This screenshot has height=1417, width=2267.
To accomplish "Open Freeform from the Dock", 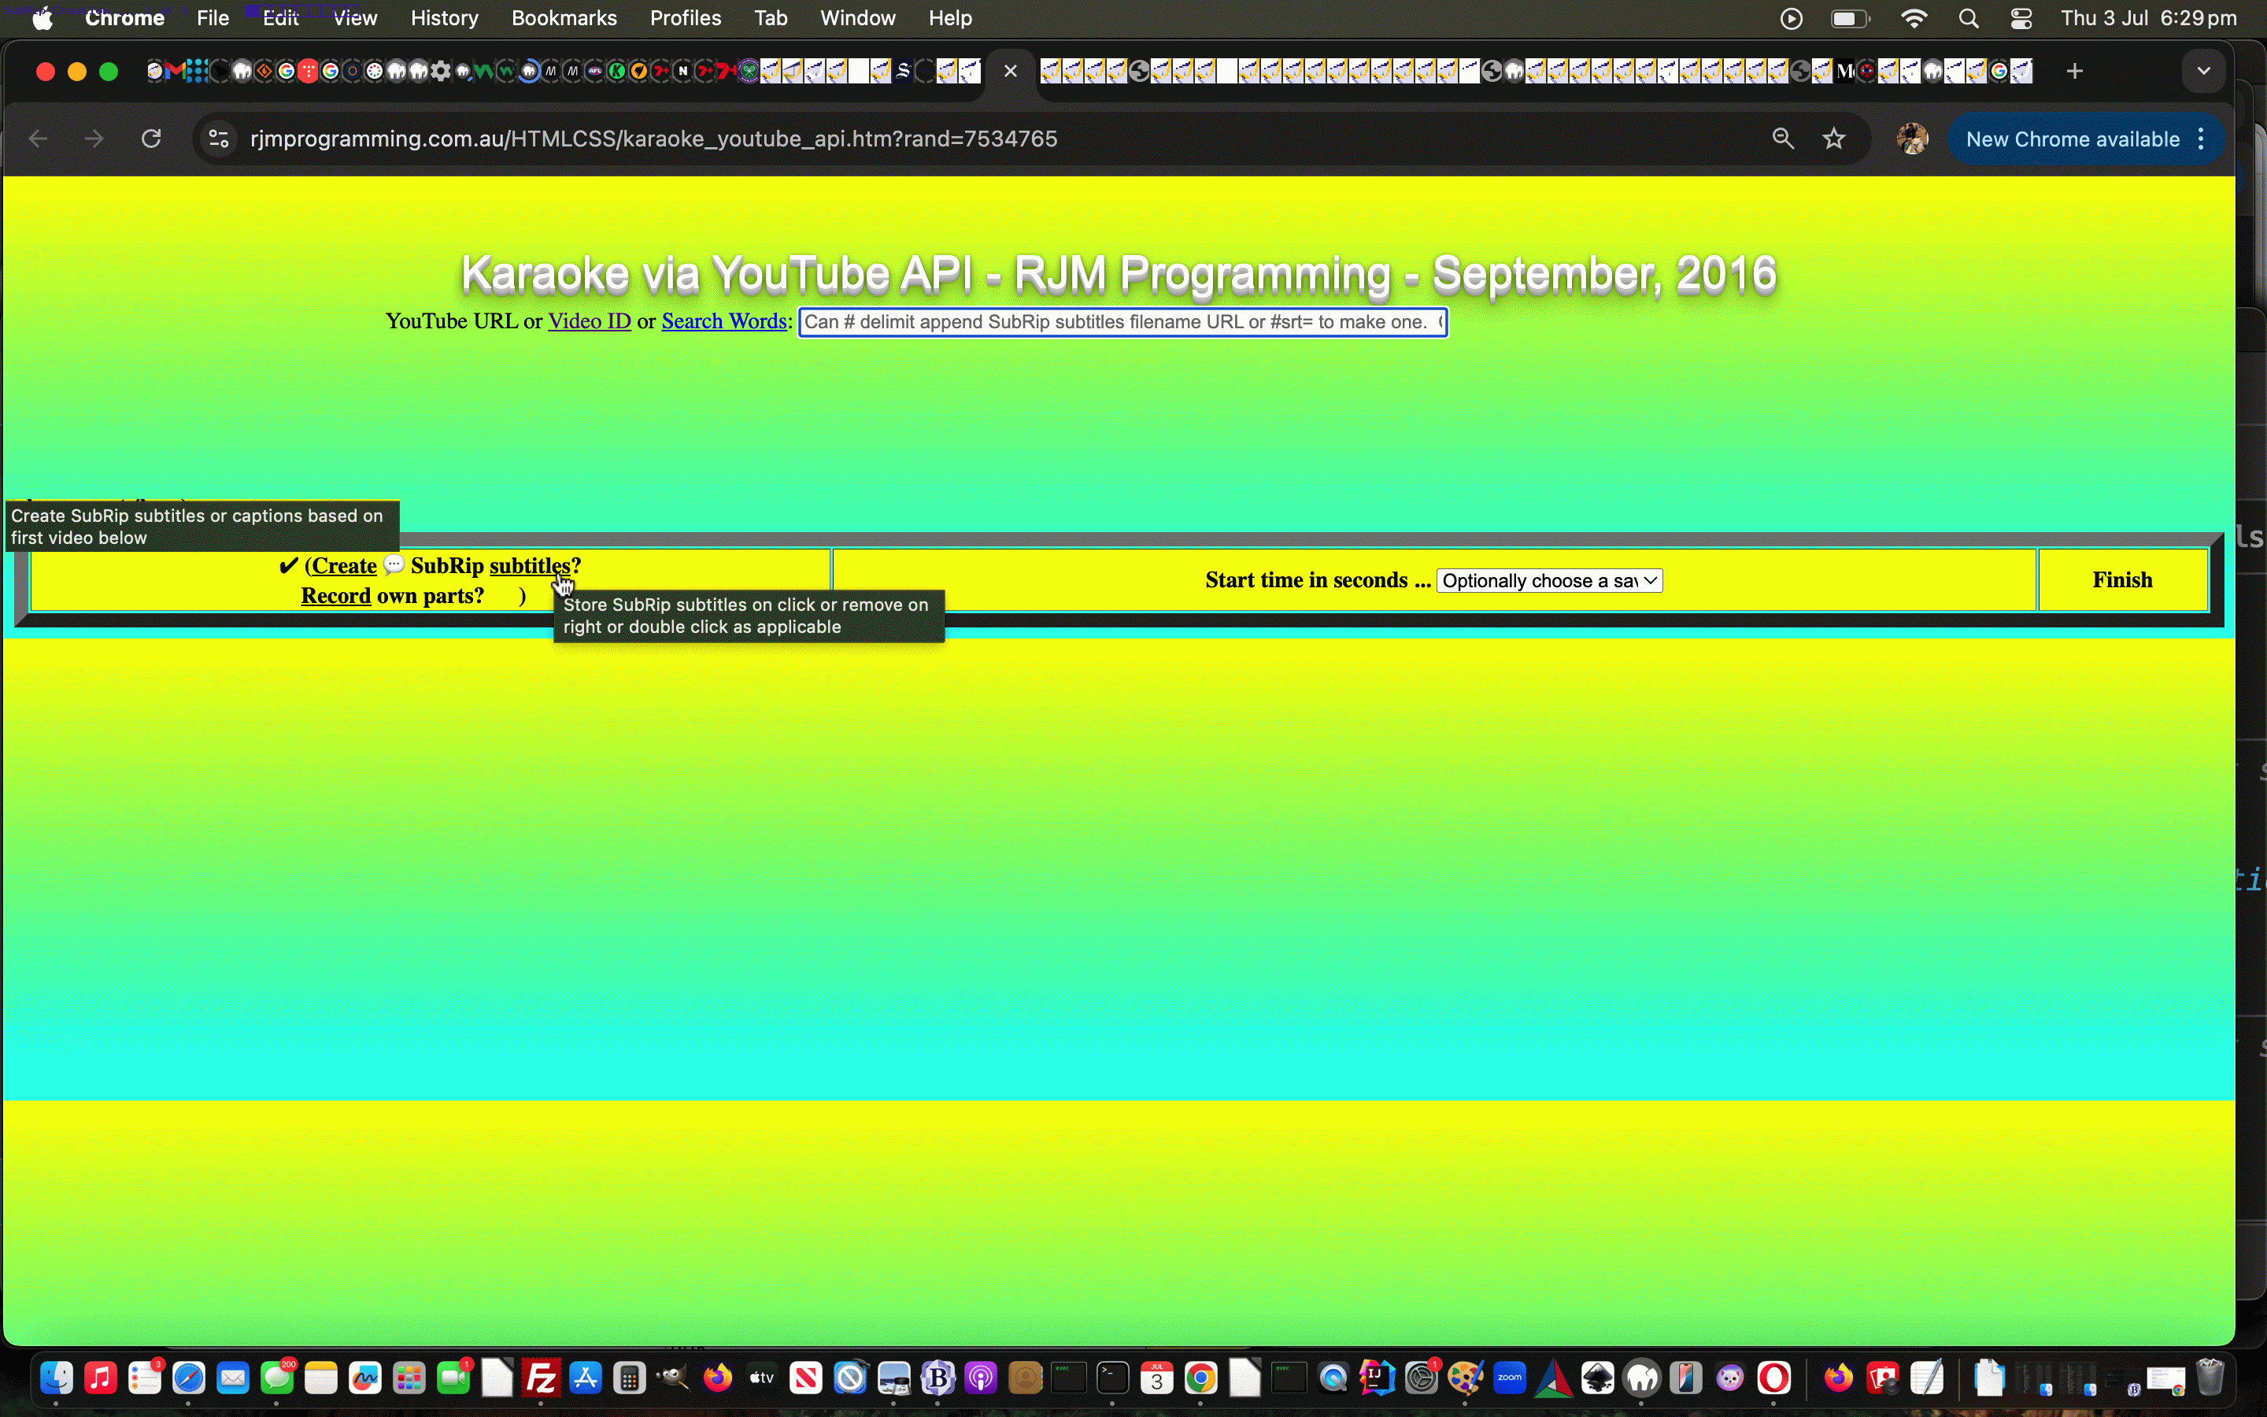I will [x=364, y=1377].
